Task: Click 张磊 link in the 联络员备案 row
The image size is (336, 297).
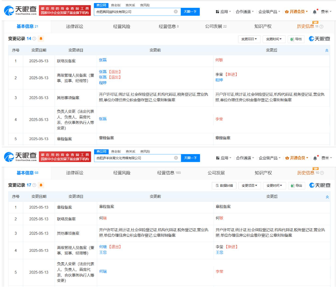Action: 103,60
